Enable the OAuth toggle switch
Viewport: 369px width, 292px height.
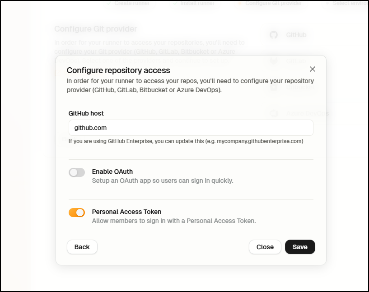[77, 172]
